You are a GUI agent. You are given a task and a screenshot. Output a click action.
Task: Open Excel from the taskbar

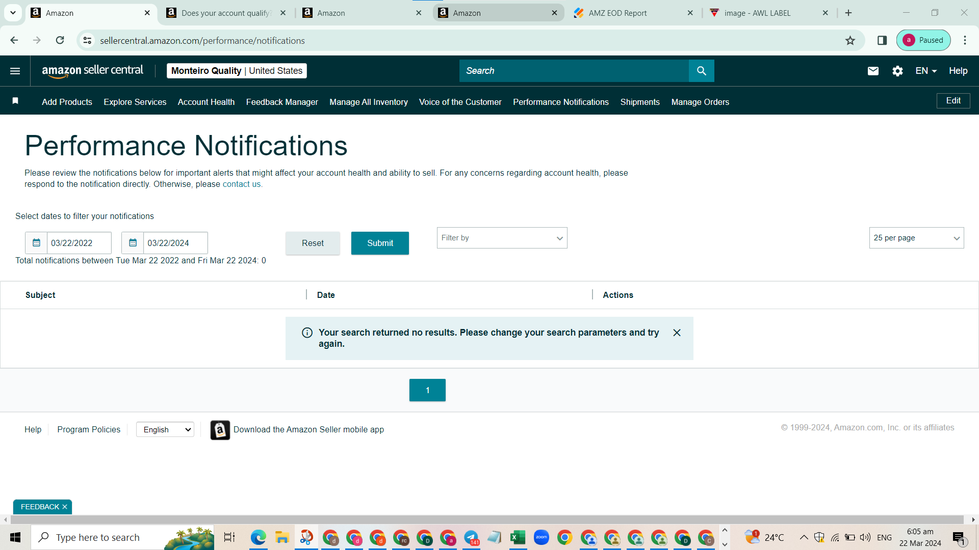tap(518, 537)
